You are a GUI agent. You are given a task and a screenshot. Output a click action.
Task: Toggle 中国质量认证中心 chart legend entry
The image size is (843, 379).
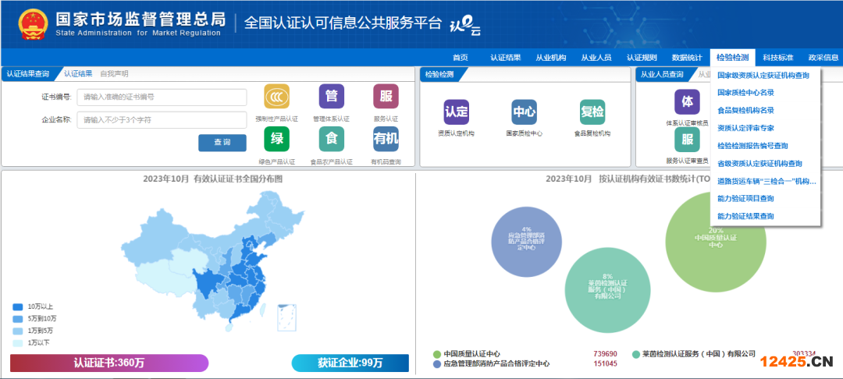point(467,354)
